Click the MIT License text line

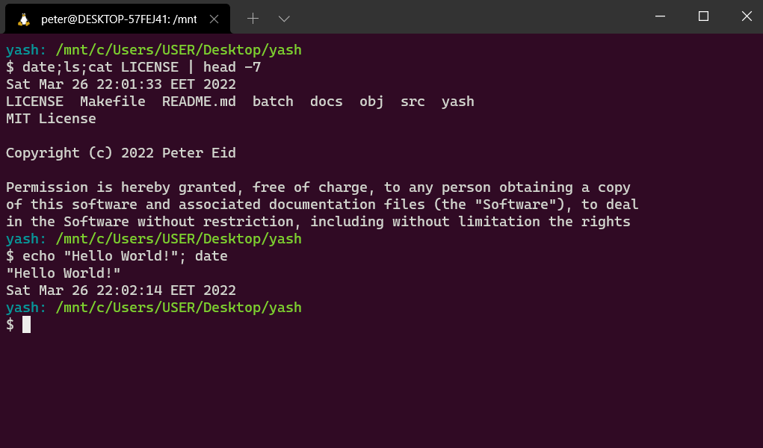point(51,119)
